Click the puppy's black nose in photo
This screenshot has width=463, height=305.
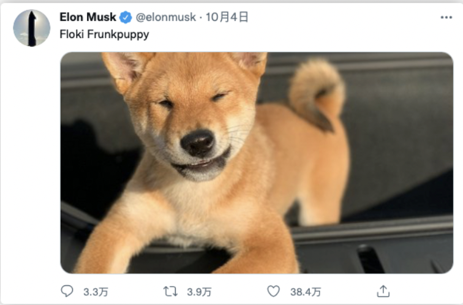pos(198,143)
